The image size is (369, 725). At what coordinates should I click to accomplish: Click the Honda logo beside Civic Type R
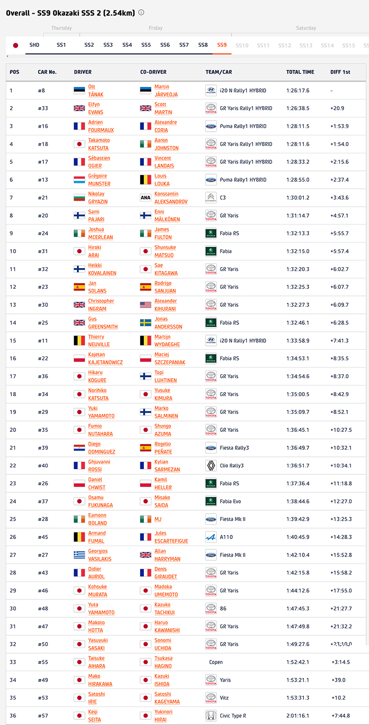click(210, 716)
